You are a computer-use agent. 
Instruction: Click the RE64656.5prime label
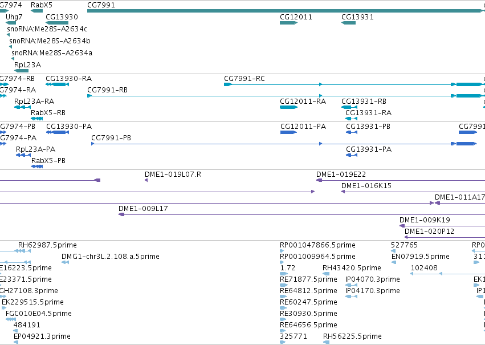click(x=309, y=325)
